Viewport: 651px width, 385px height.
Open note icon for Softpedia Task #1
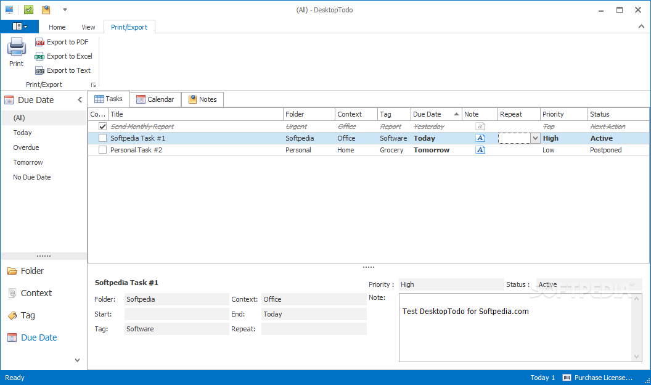[480, 138]
